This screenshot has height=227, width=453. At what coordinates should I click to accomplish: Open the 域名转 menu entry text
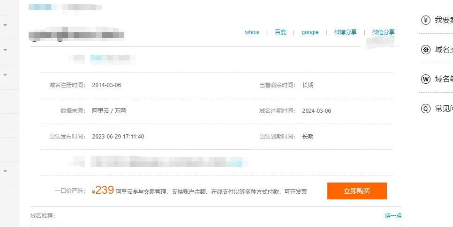pyautogui.click(x=444, y=79)
